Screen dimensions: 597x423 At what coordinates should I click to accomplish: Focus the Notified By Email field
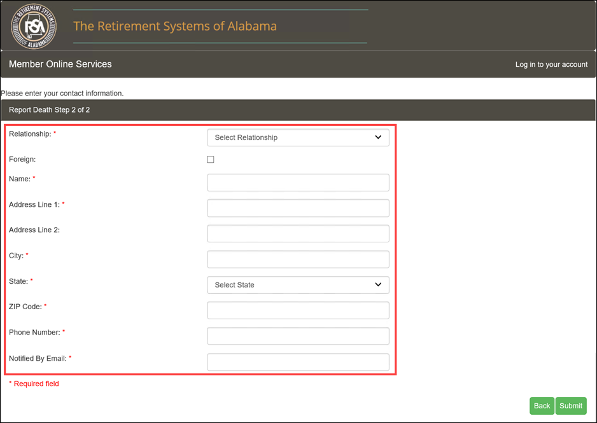click(298, 362)
